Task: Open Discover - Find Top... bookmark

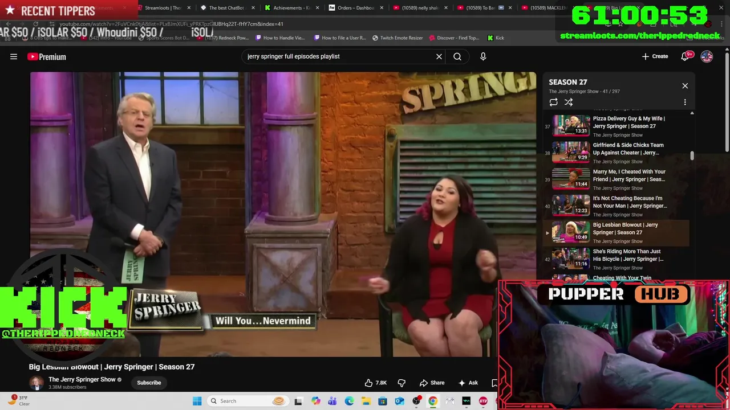Action: coord(453,38)
